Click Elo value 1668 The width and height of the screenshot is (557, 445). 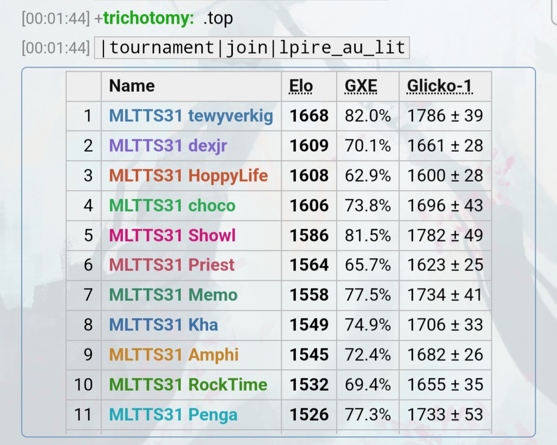309,116
